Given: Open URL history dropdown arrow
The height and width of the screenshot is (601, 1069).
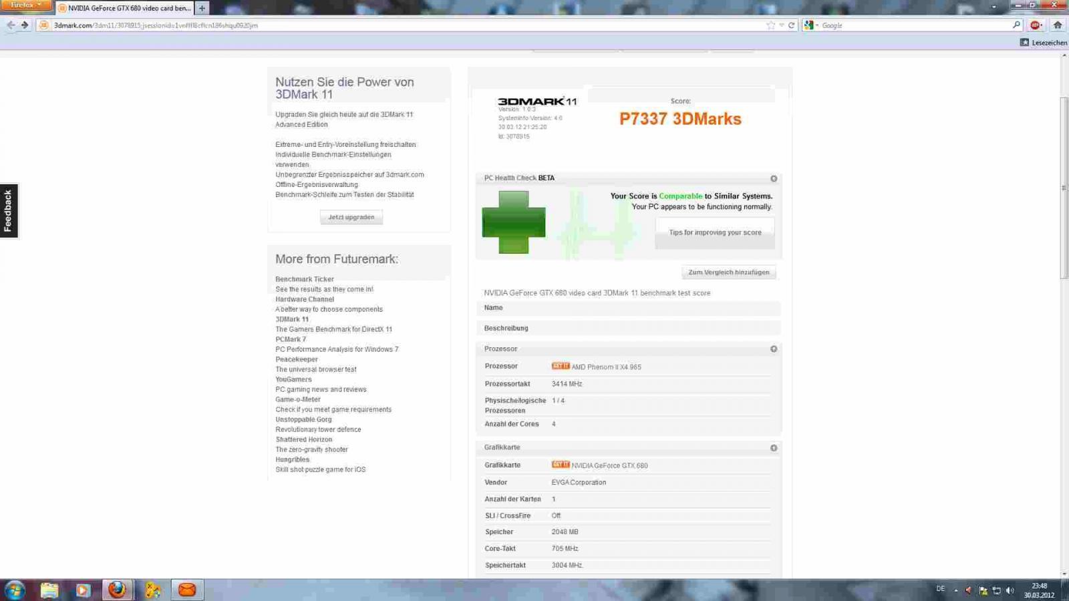Looking at the screenshot, I should (x=782, y=25).
